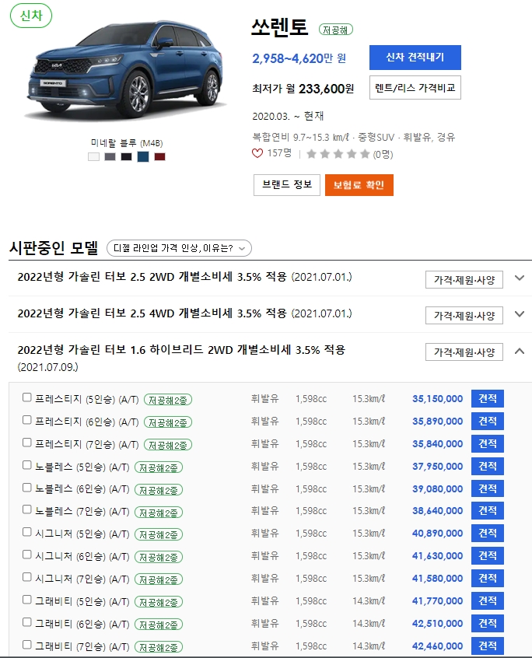Click 견적 for 프레스티지 (5인승)
532x658 pixels.
[488, 399]
